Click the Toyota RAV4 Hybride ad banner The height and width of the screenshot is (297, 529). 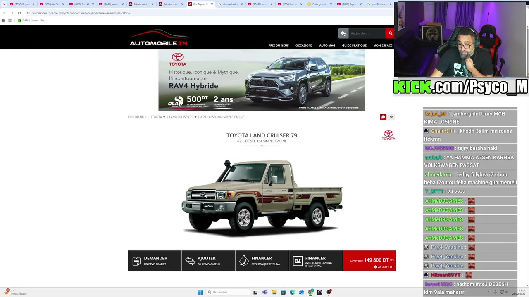[262, 80]
